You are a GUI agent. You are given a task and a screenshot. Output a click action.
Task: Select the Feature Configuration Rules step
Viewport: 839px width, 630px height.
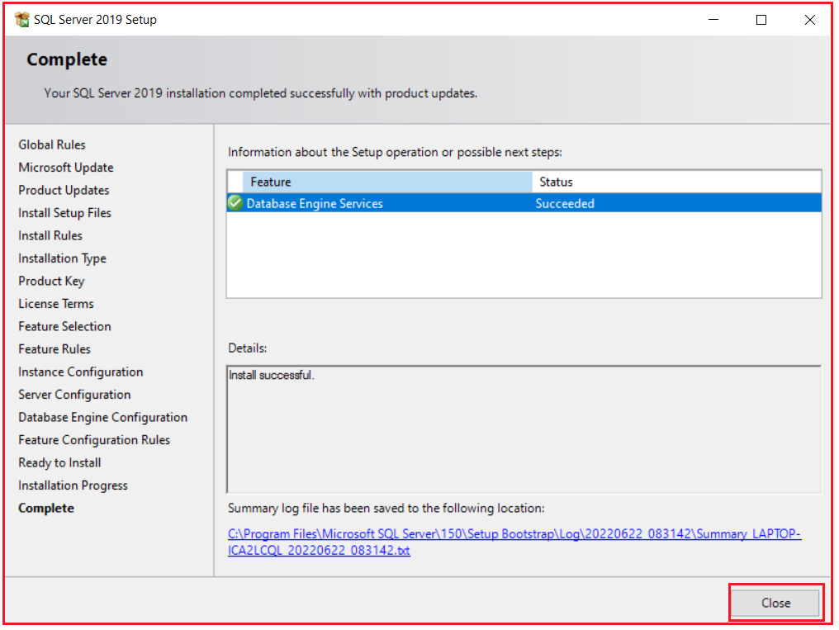tap(94, 440)
